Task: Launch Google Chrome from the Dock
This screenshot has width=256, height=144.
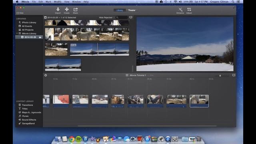Action: pyautogui.click(x=72, y=139)
